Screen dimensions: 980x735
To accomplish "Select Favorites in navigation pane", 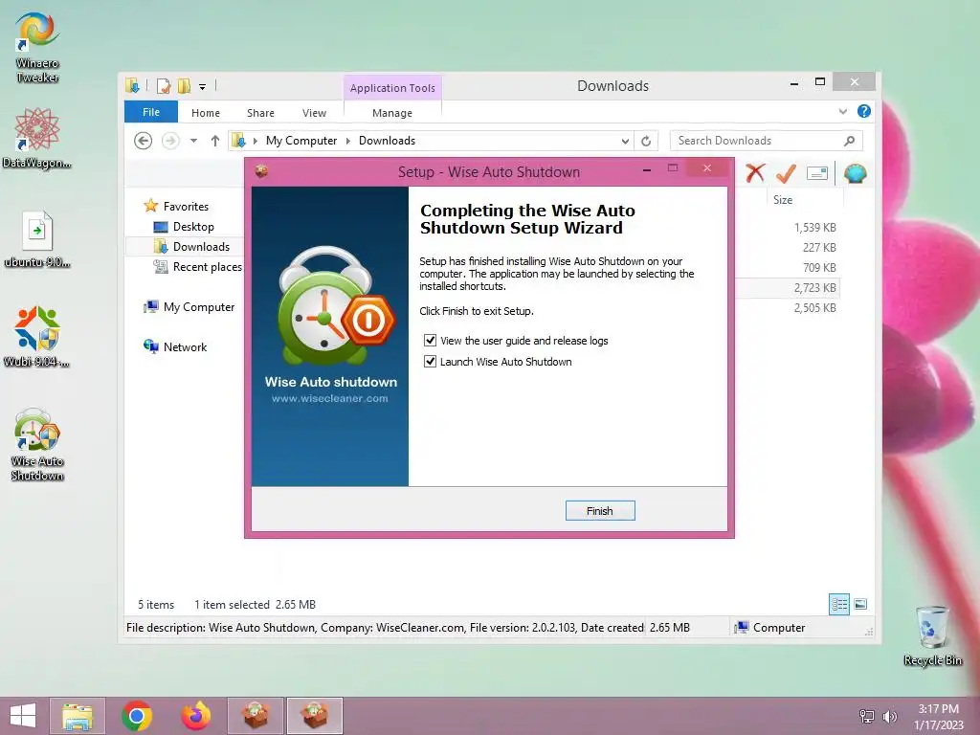I will [186, 207].
